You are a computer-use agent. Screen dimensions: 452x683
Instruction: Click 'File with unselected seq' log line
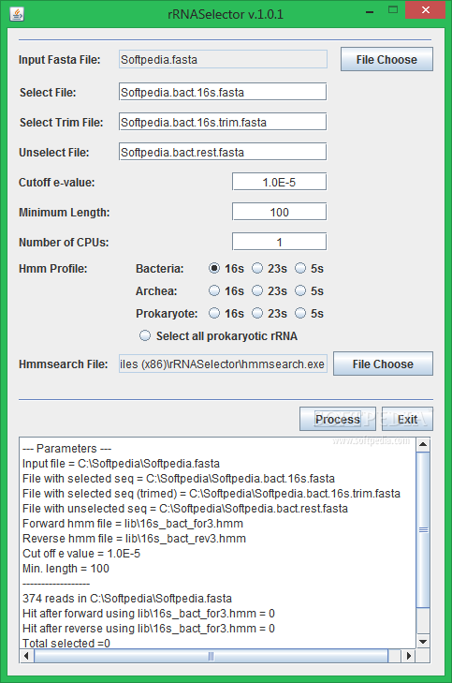click(x=185, y=509)
